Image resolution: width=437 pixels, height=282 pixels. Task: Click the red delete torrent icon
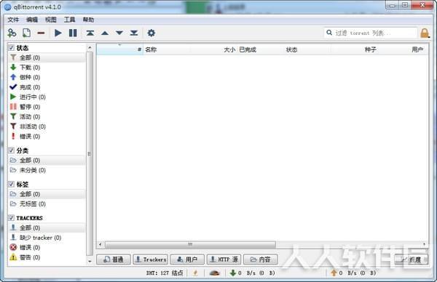41,33
